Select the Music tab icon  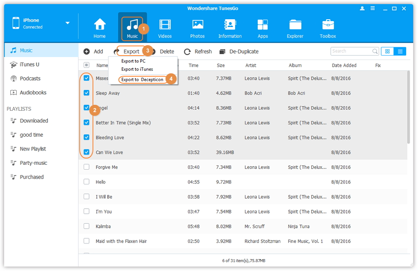[x=132, y=25]
